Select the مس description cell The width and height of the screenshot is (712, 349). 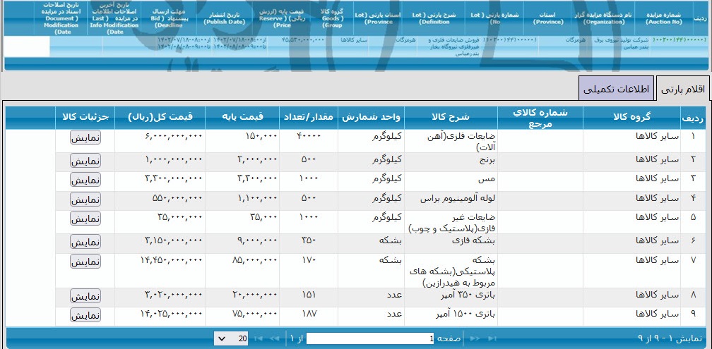point(451,180)
